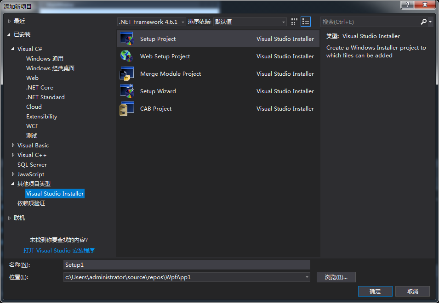The height and width of the screenshot is (303, 439).
Task: Confirm with the 确定 button
Action: click(x=375, y=291)
